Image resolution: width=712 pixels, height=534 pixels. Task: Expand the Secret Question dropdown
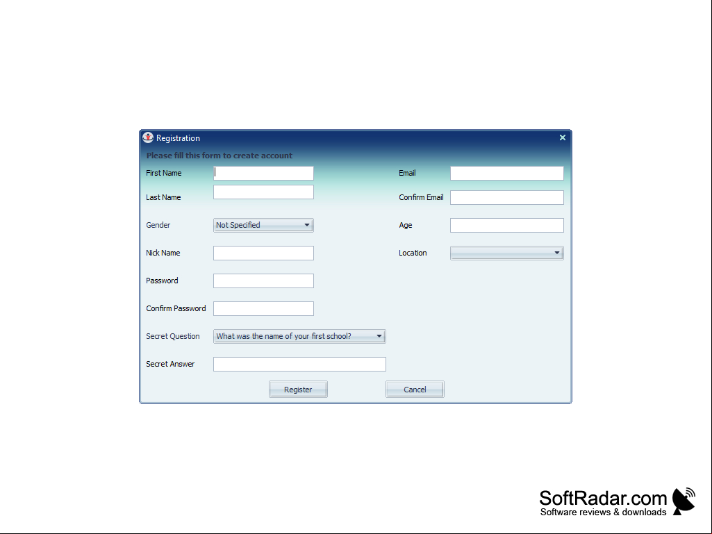[299, 337]
